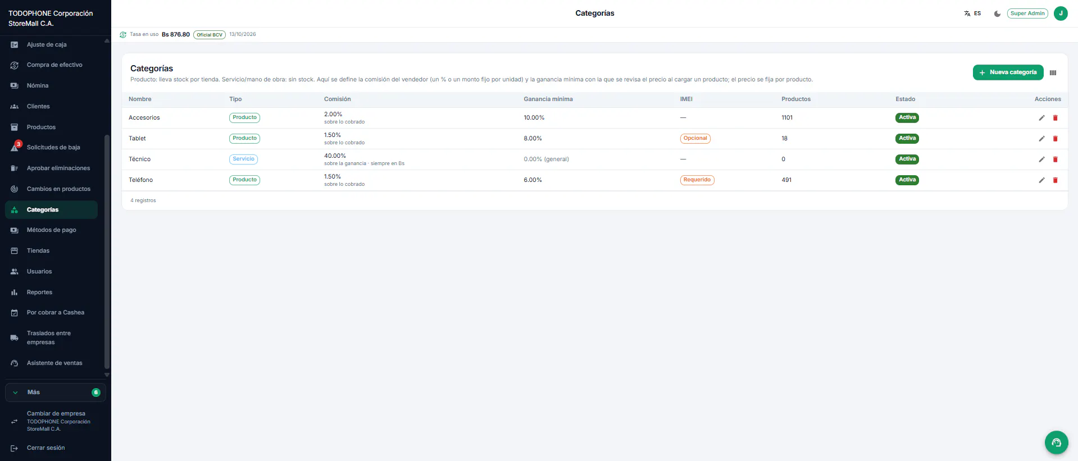The width and height of the screenshot is (1078, 461).
Task: Sort by the Nombre column header
Action: tap(140, 99)
